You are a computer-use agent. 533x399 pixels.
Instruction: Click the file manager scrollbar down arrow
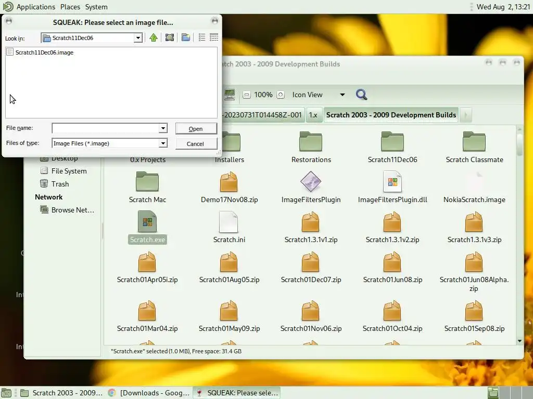(x=519, y=341)
